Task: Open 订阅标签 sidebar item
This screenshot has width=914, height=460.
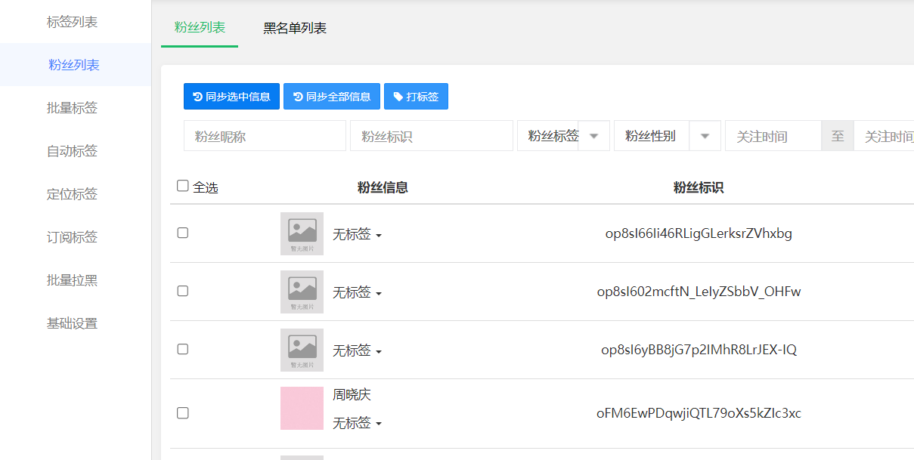Action: (73, 237)
